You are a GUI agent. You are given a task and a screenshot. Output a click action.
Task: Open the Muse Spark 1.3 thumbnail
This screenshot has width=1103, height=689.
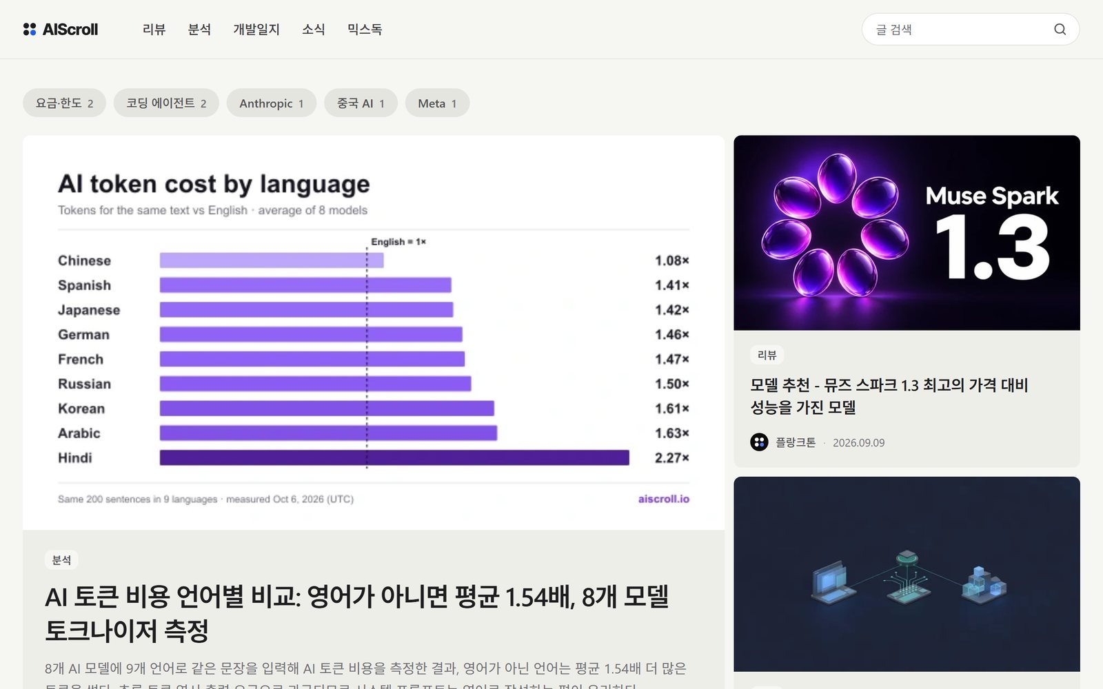click(907, 233)
